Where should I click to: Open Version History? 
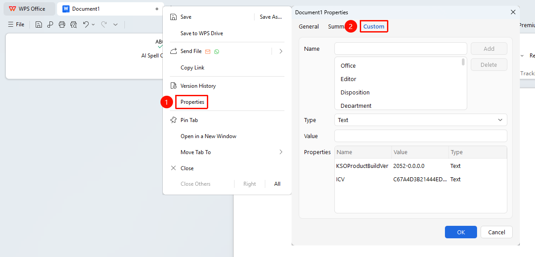pos(198,86)
